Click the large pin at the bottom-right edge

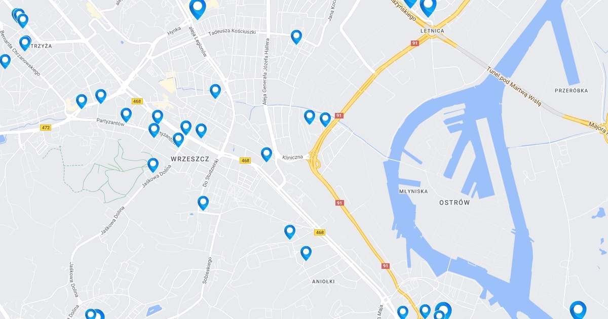coord(578,310)
